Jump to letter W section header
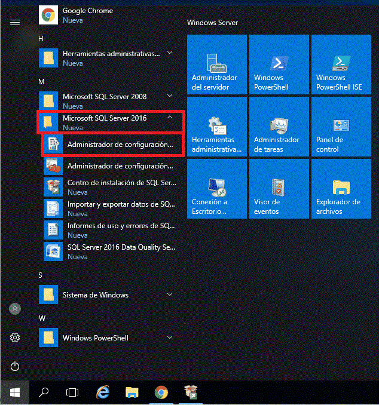379x405 pixels. 42,318
